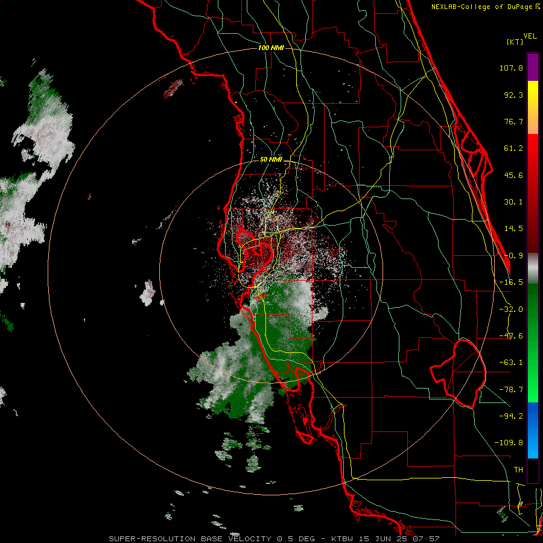Click the -109.8 legend value
The image size is (543, 543).
pos(509,443)
